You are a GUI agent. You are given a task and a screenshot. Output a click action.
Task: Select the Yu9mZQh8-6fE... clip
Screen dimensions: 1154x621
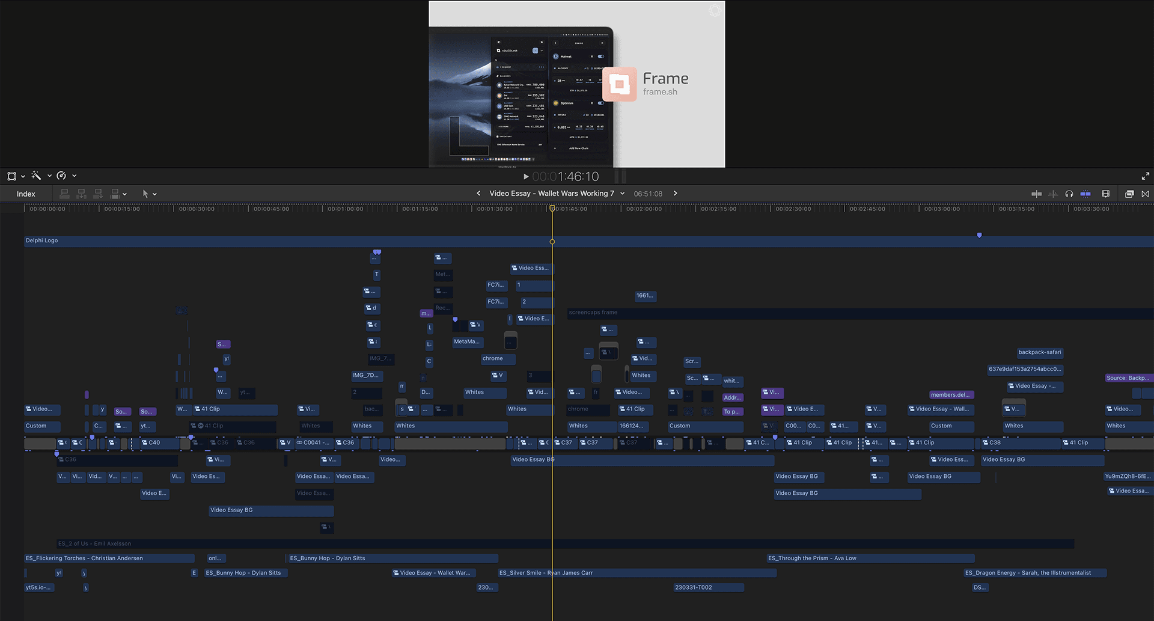pyautogui.click(x=1128, y=476)
